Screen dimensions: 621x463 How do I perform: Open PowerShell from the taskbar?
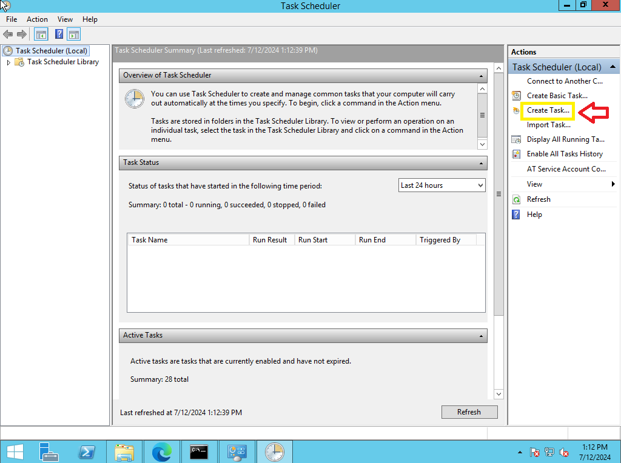(x=87, y=451)
